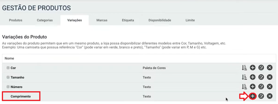278x104 pixels.
Task: Open the Categorias tab
Action: point(45,20)
